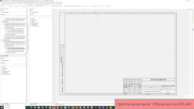Select Новый проект(2) in bottom-left navigator
This screenshot has width=194, height=109.
click(6, 71)
